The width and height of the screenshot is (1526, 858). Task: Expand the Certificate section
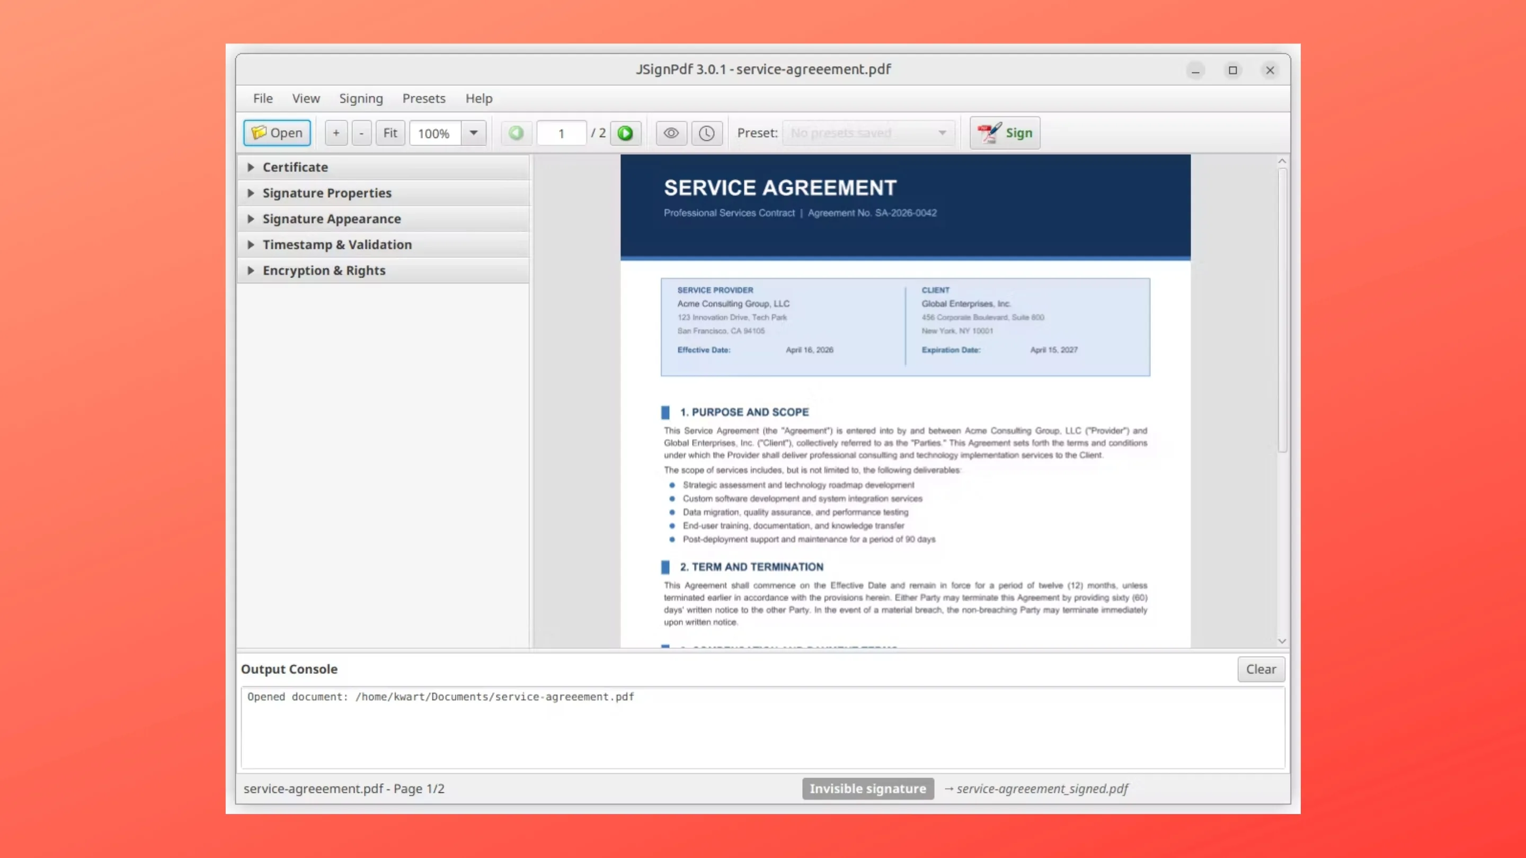pyautogui.click(x=383, y=167)
